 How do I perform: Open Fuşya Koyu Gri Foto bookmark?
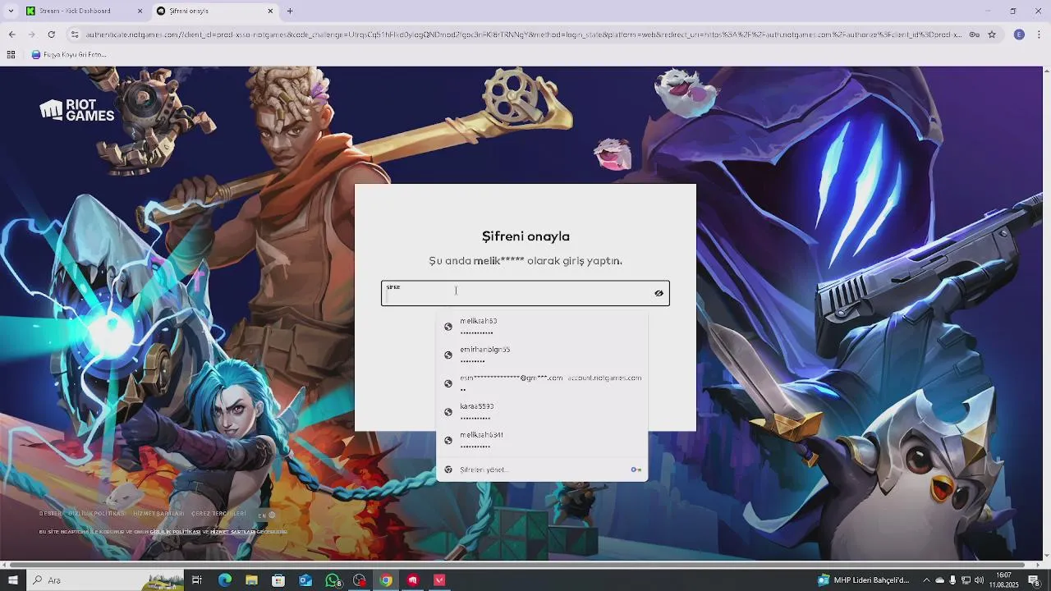(69, 55)
